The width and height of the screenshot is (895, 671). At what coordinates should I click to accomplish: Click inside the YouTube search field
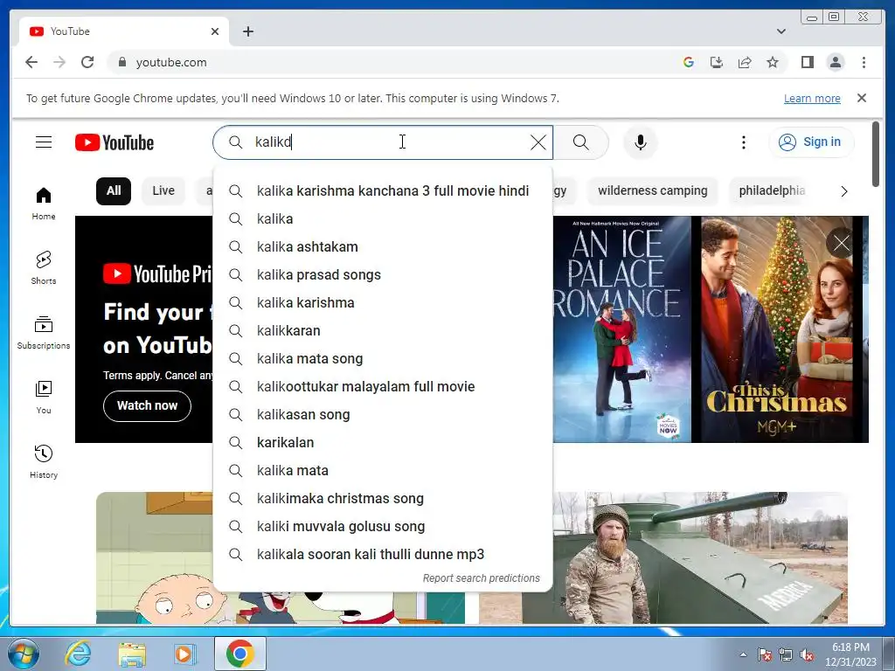383,142
